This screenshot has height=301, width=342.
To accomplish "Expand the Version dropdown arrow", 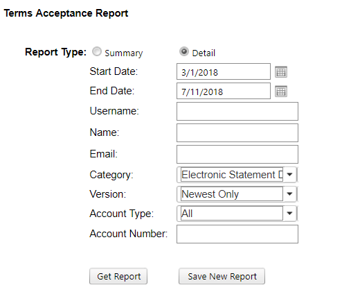I will coord(289,194).
